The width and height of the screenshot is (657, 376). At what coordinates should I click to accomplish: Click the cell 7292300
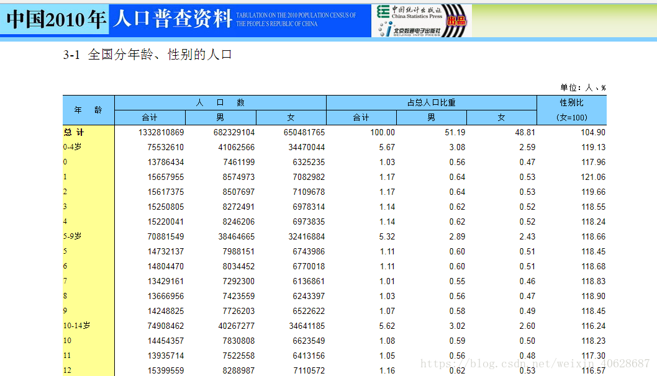click(x=238, y=281)
